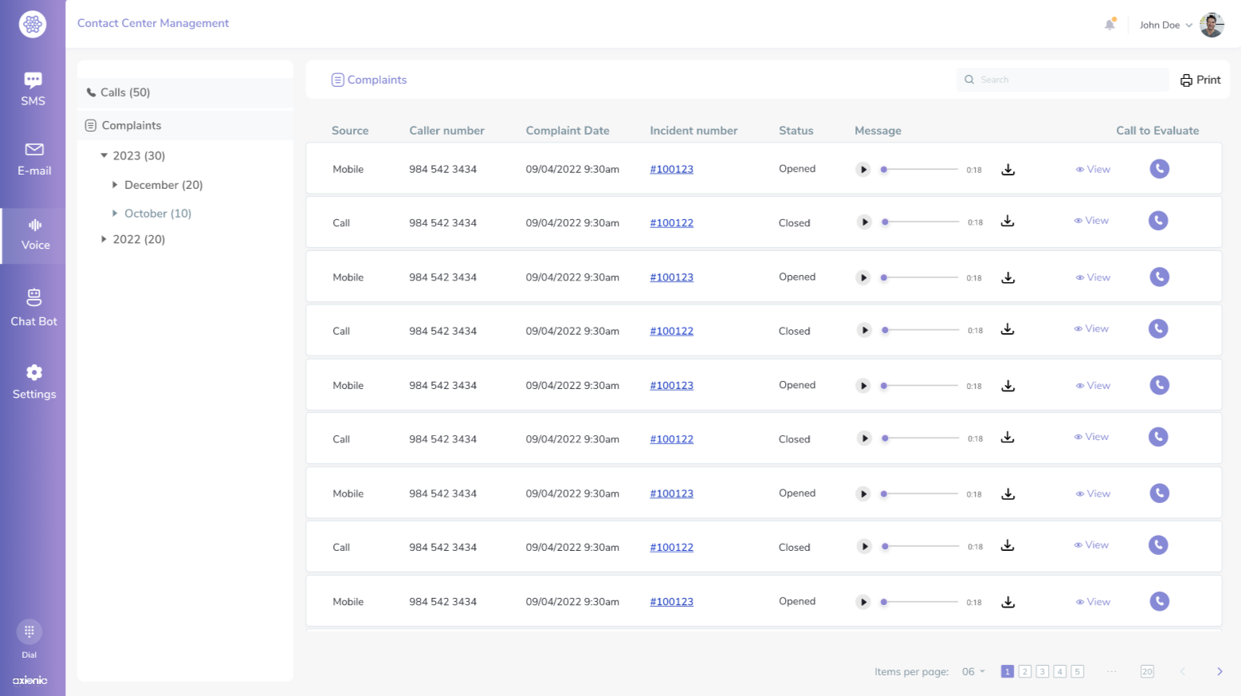Switch to the Calls (50) section
Image resolution: width=1241 pixels, height=696 pixels.
point(124,92)
